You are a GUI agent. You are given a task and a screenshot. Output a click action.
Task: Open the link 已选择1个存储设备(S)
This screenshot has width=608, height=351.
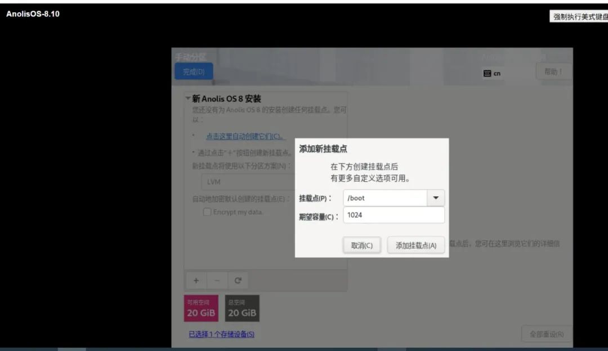[x=221, y=334]
